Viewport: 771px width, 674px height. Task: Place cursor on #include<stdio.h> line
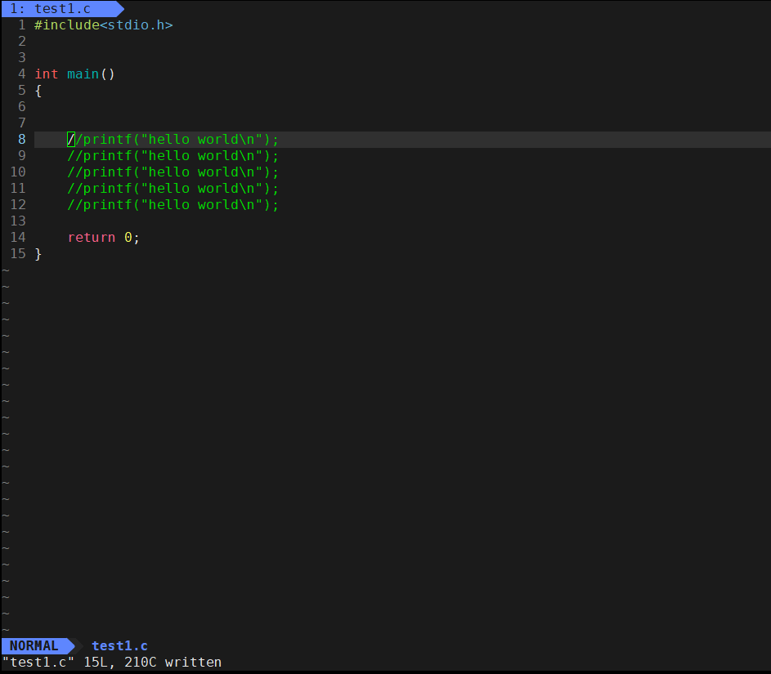[104, 25]
